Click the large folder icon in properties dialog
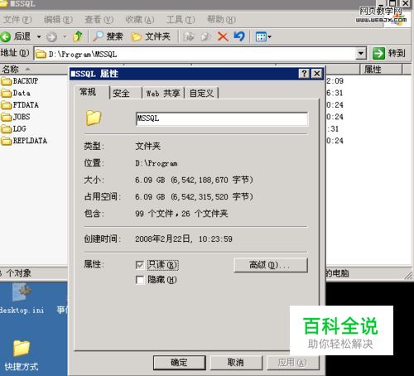 pos(94,118)
